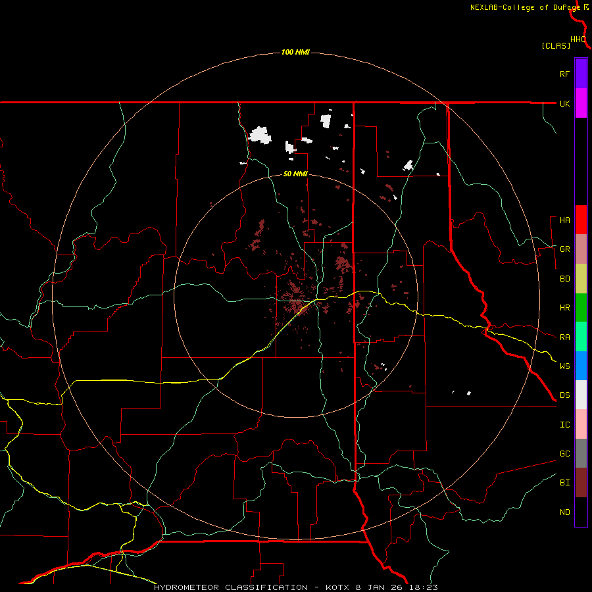The height and width of the screenshot is (592, 592).
Task: Click the RF legend label
Action: 564,74
